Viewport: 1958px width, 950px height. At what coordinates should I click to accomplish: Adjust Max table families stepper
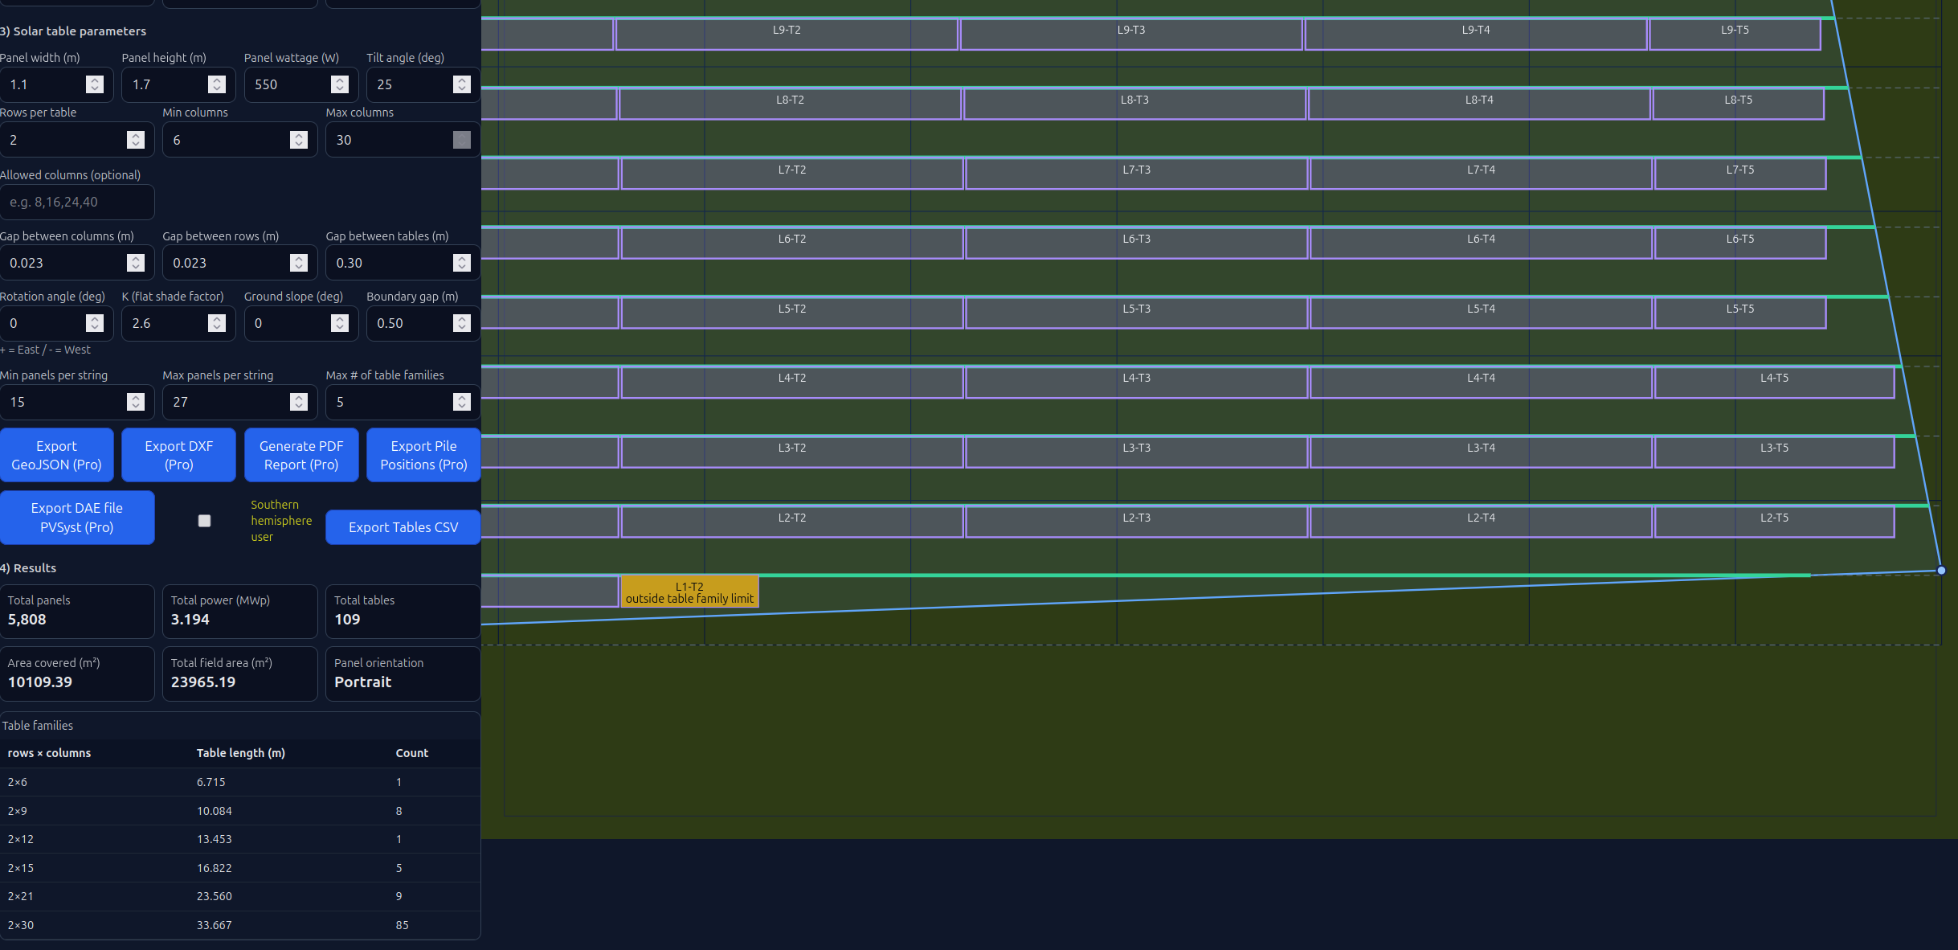coord(461,402)
